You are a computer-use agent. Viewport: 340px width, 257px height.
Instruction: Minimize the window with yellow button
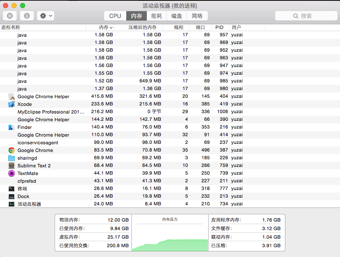pyautogui.click(x=14, y=6)
